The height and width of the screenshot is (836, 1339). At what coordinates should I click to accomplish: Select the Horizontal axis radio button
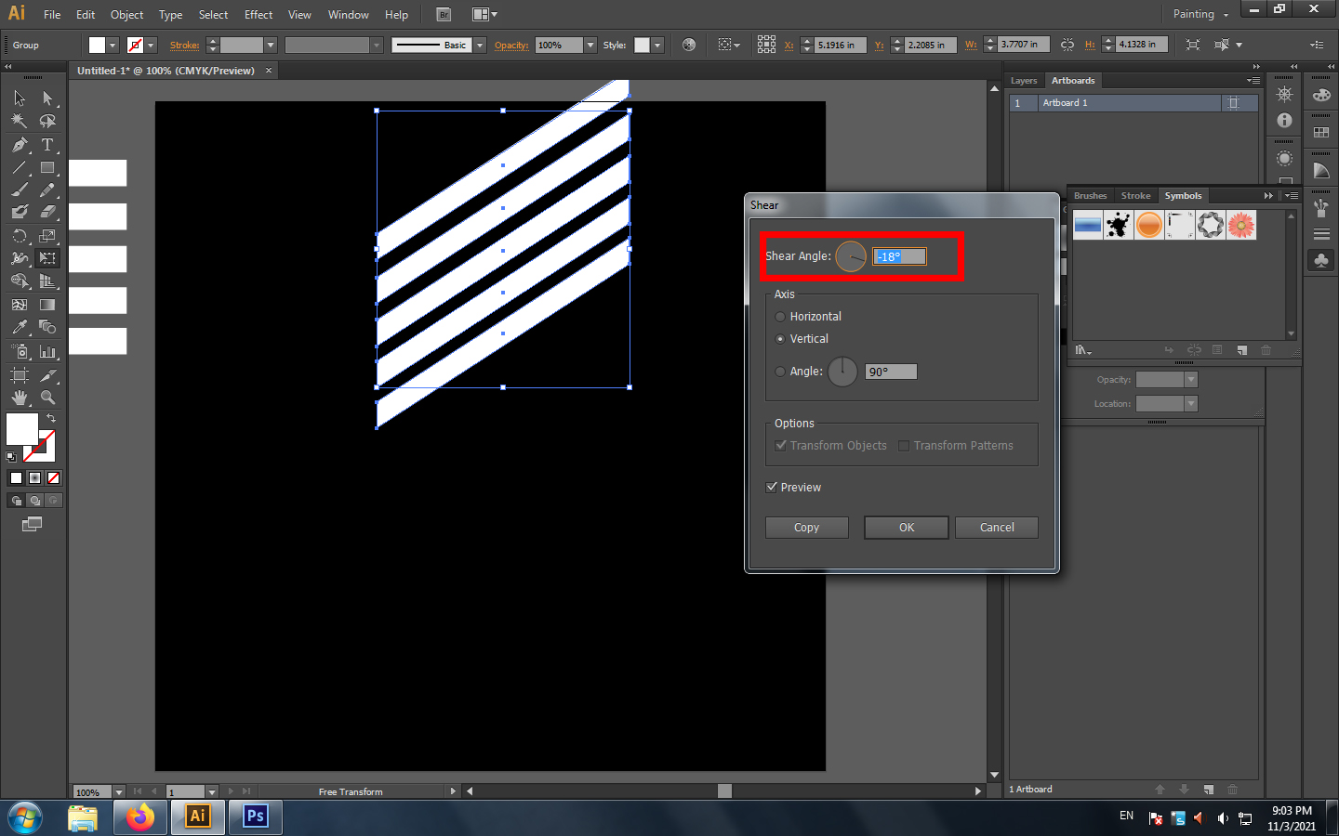click(x=780, y=317)
